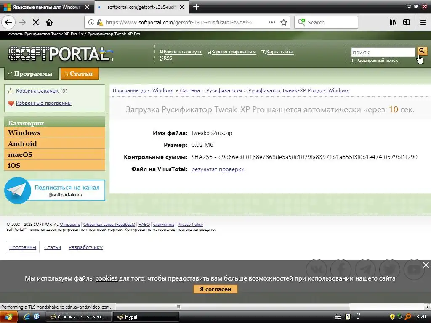This screenshot has height=323, width=431.
Task: Dismiss the cookie banner with X
Action: click(426, 265)
